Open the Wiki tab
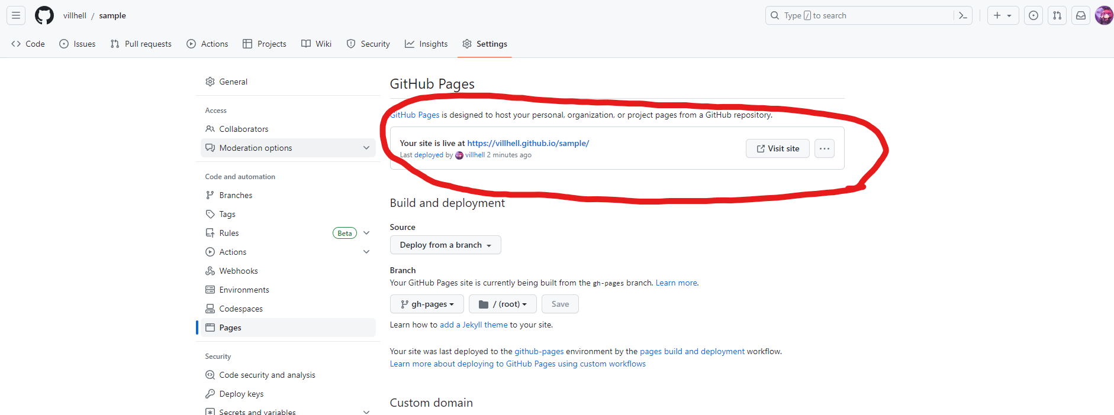 tap(316, 44)
